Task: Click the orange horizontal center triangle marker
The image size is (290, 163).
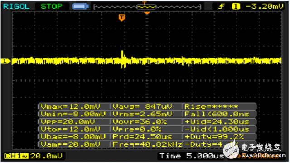Action: [x=147, y=13]
